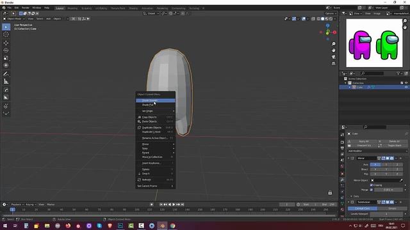Toggle Mirror modifier Merge checkbox
This screenshot has height=230, width=410.
coord(372,190)
